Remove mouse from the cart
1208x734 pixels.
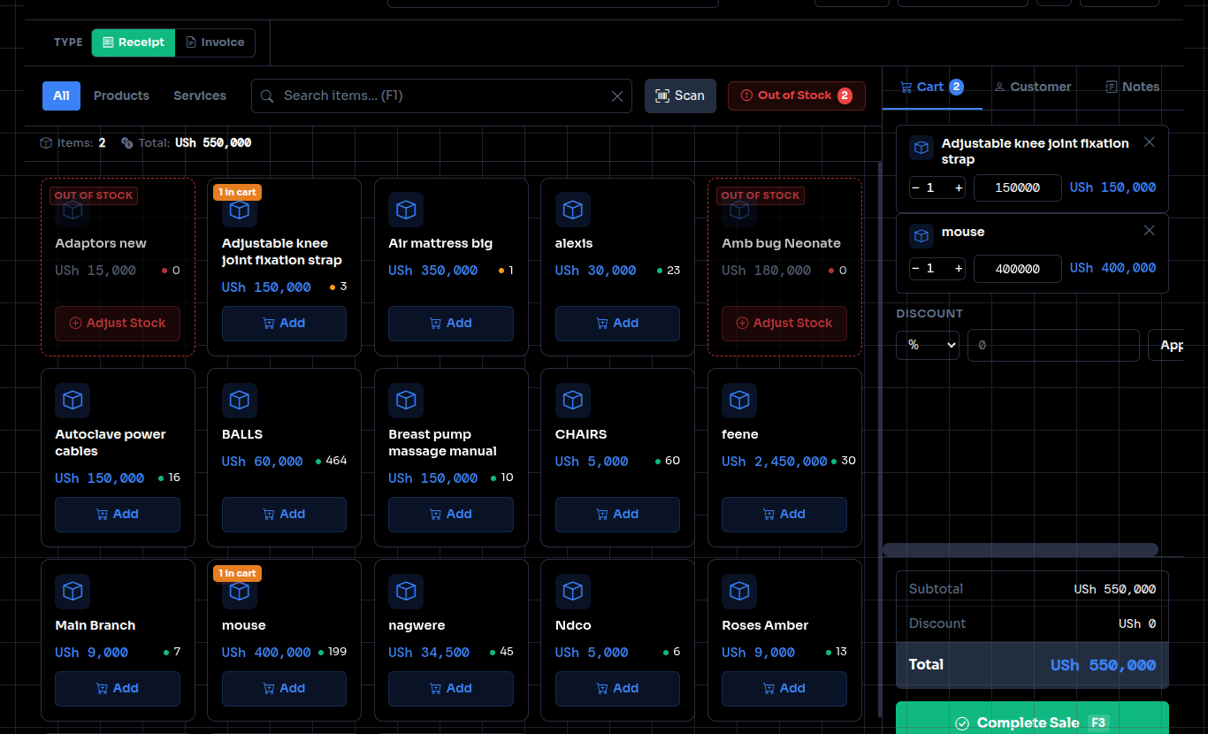pos(1149,231)
